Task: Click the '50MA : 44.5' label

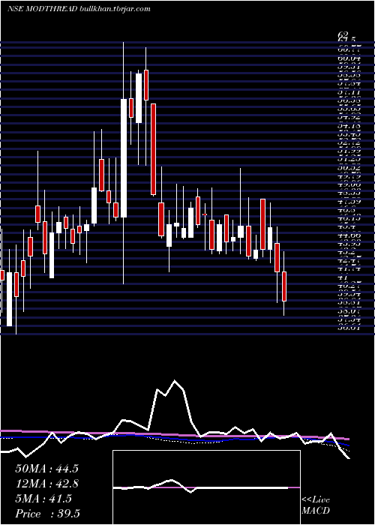Action: coord(46,469)
